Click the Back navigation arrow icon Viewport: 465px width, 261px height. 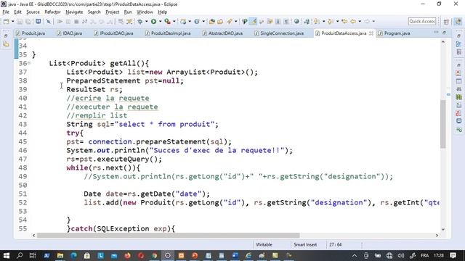[353, 22]
